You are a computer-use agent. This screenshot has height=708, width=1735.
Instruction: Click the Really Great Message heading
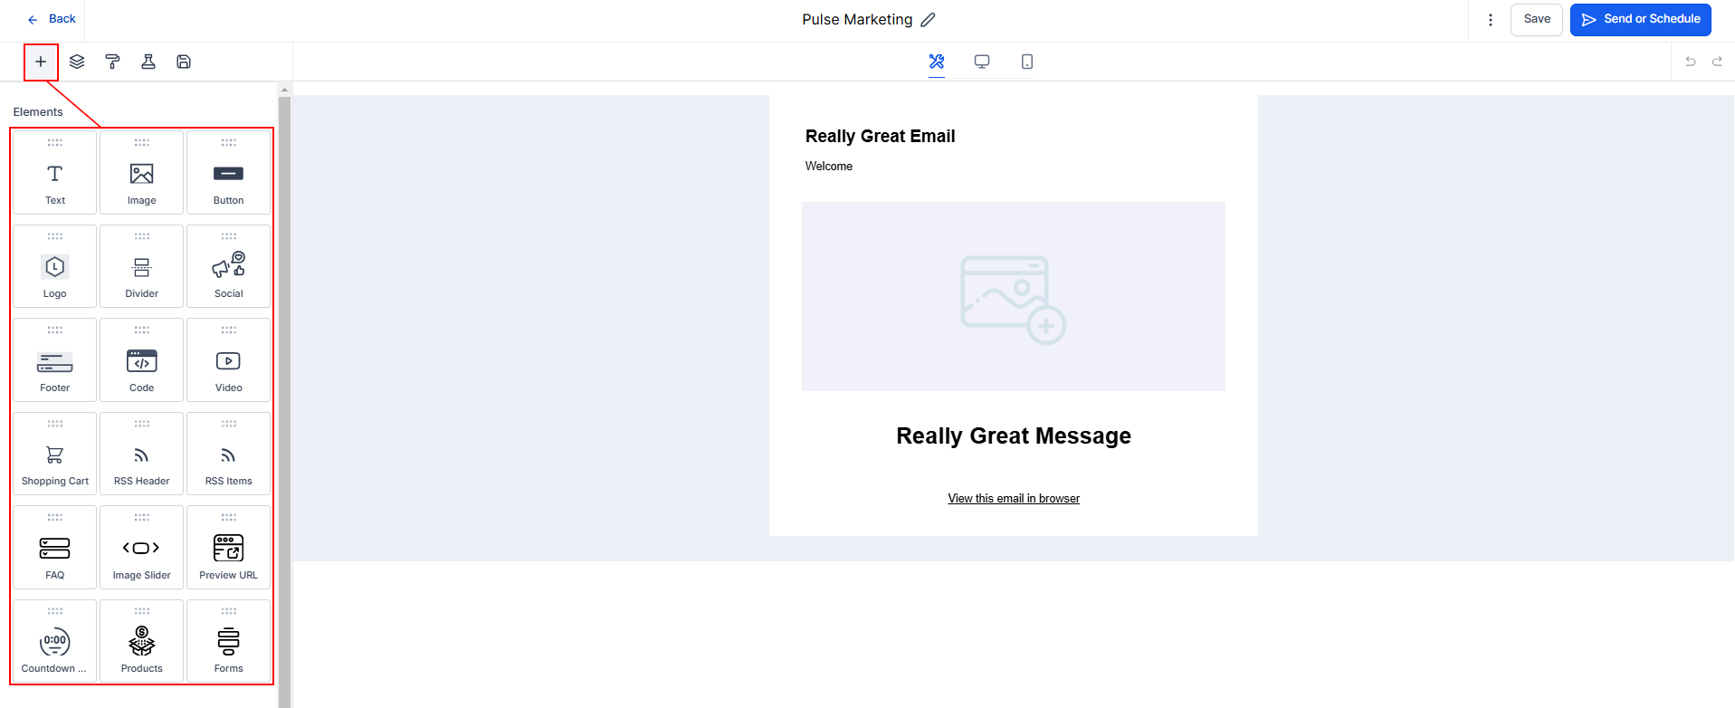click(1014, 436)
